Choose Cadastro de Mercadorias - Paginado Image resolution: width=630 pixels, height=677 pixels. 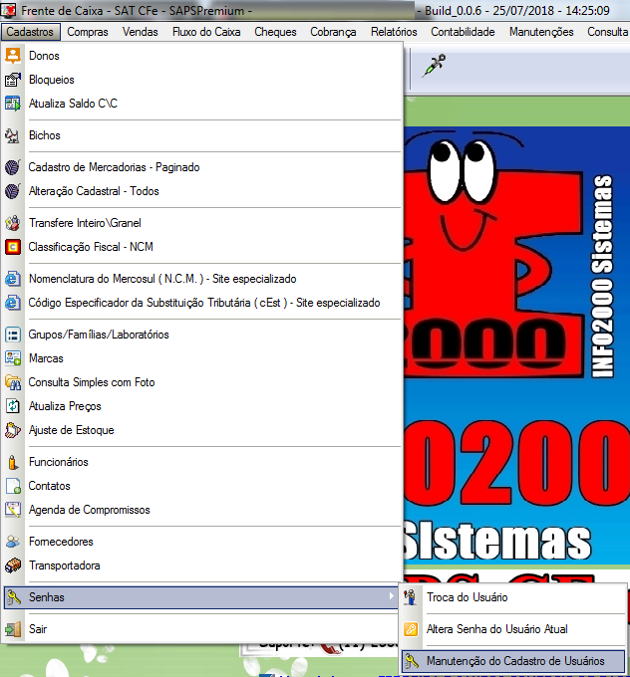click(x=114, y=167)
